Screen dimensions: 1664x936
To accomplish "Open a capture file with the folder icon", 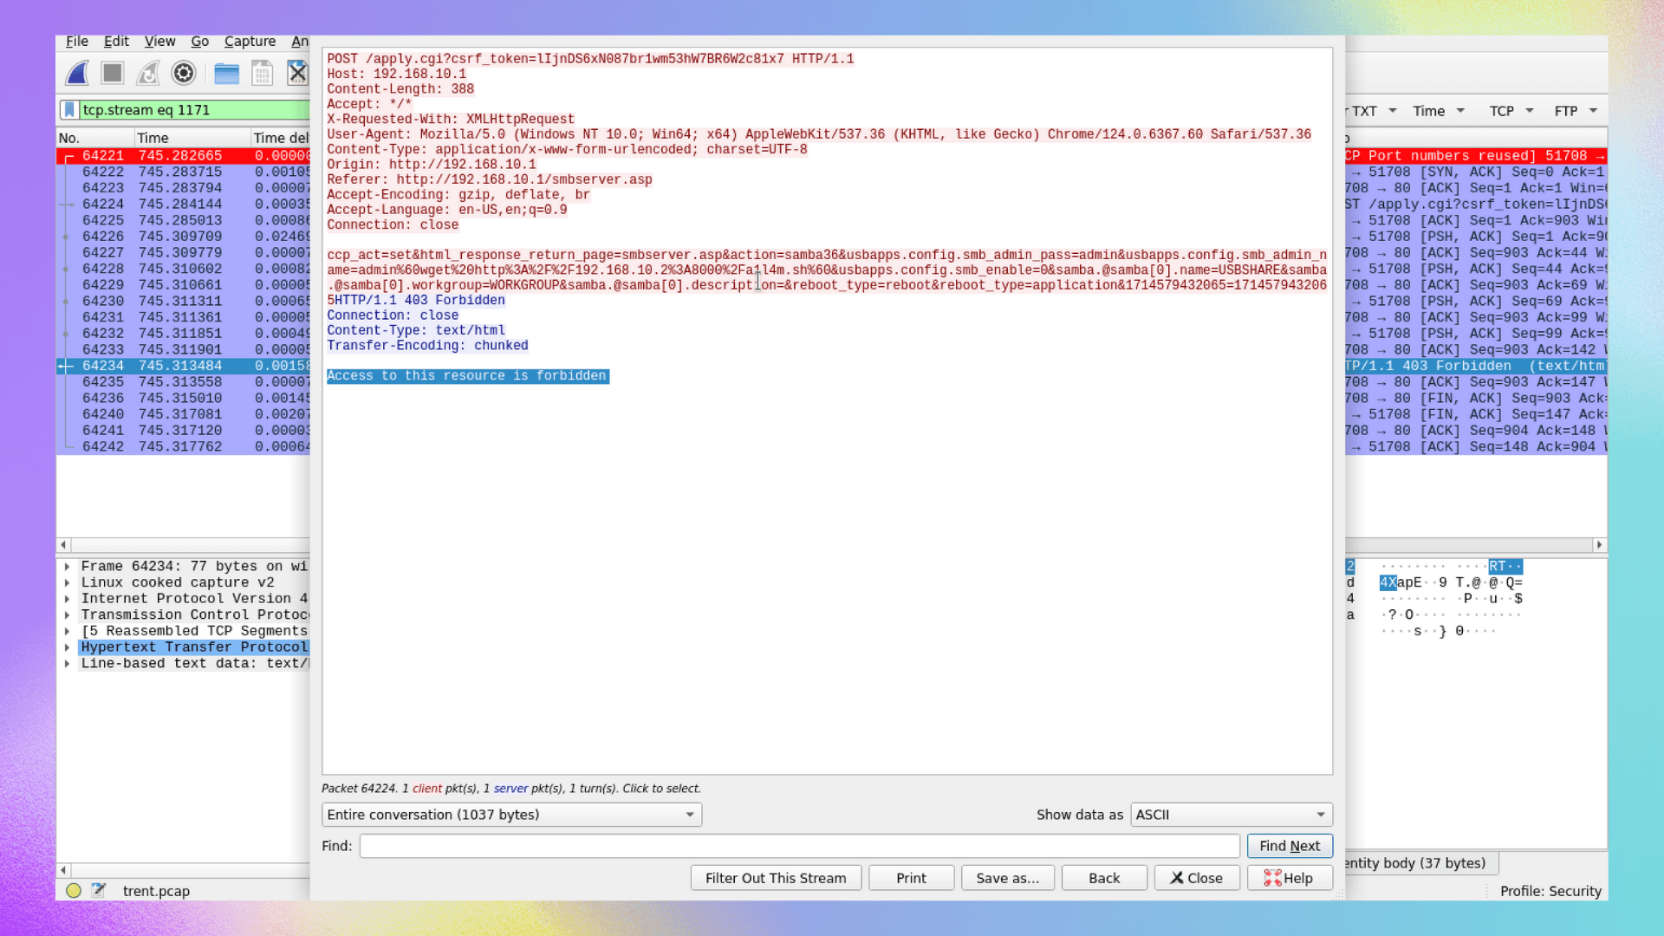I will click(x=227, y=74).
